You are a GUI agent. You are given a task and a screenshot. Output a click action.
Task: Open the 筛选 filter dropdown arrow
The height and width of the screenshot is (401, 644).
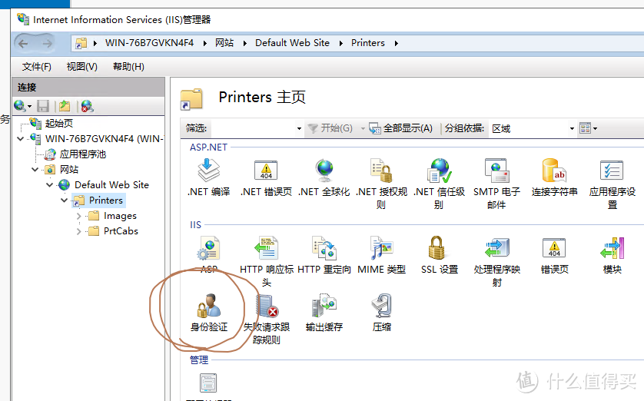click(x=299, y=128)
